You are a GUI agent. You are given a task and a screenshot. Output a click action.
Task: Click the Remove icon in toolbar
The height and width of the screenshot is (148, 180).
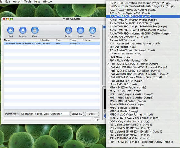pos(23,30)
